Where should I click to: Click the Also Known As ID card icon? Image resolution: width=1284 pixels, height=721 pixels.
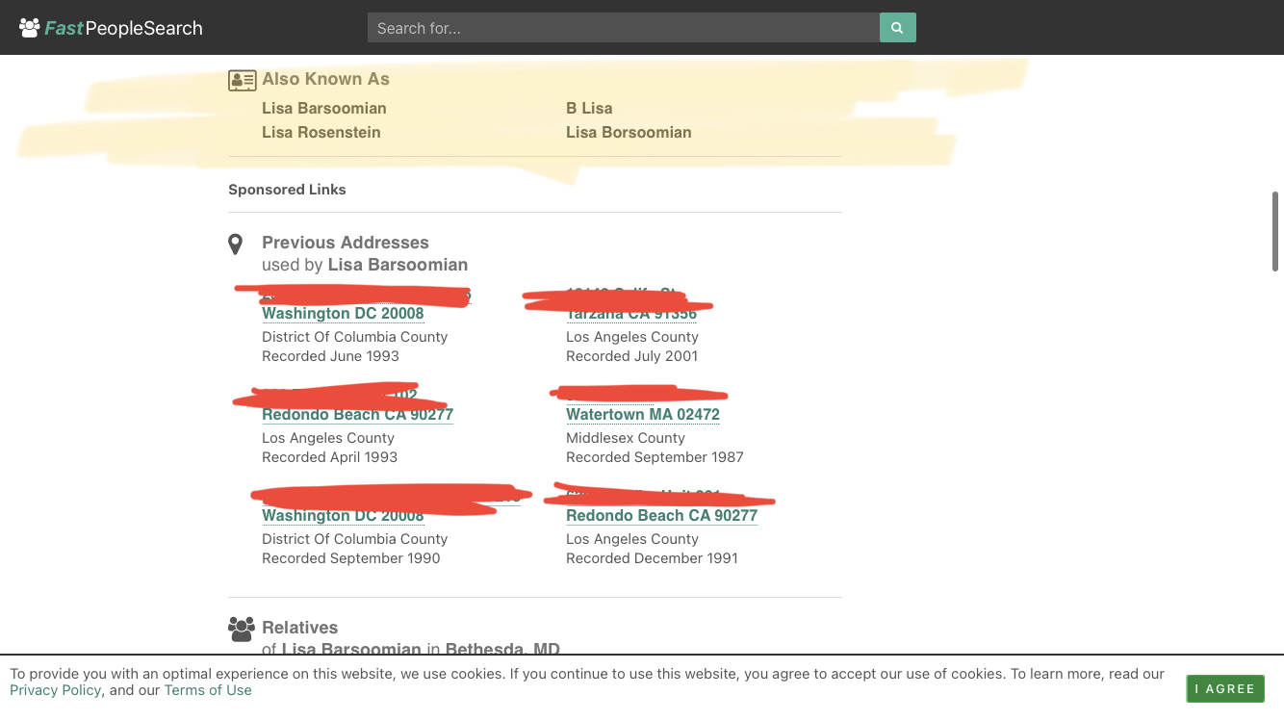[x=242, y=80]
